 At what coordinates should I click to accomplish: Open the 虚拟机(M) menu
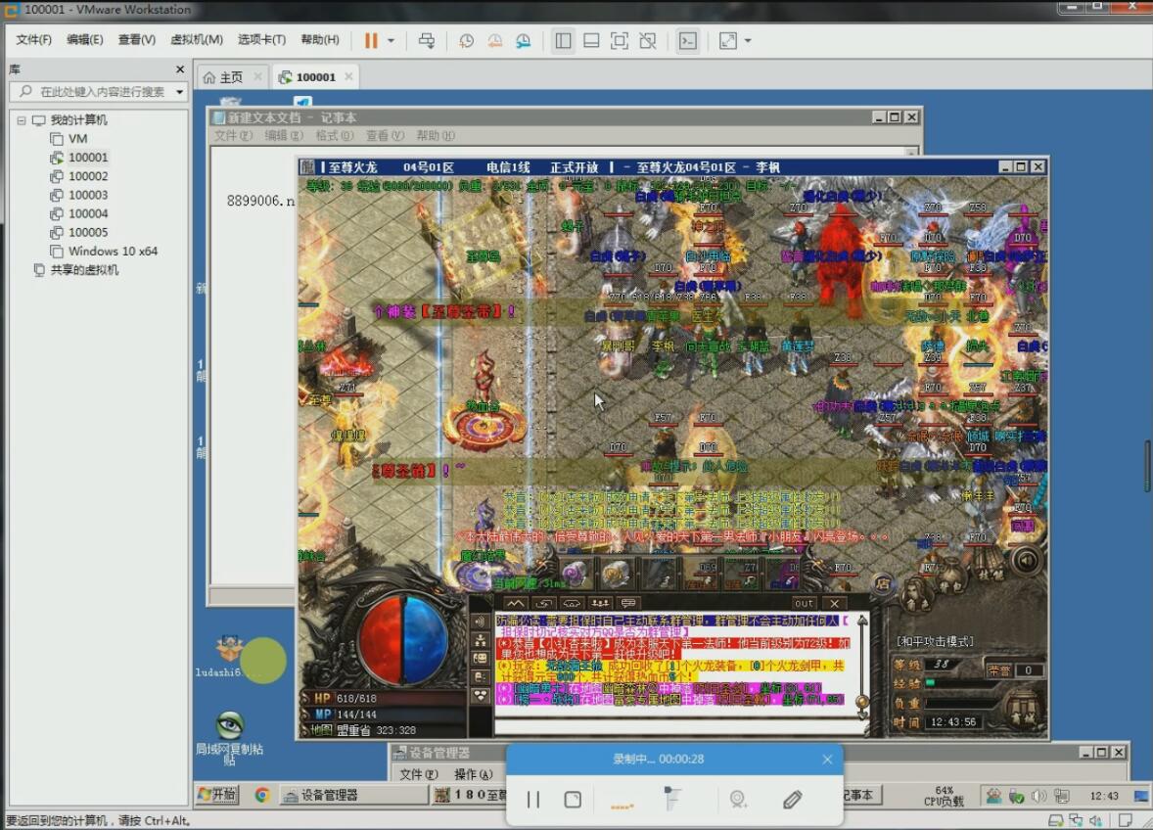click(197, 40)
